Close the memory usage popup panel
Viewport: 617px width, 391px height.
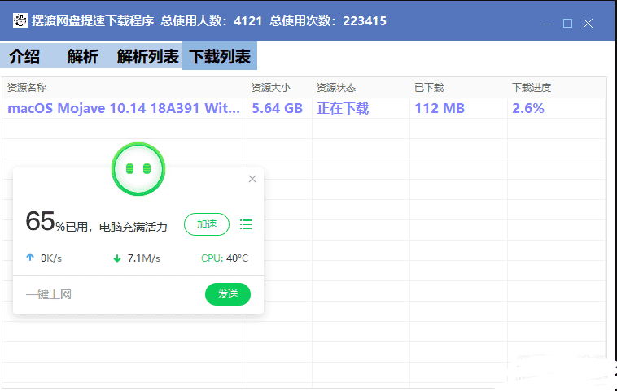point(252,179)
